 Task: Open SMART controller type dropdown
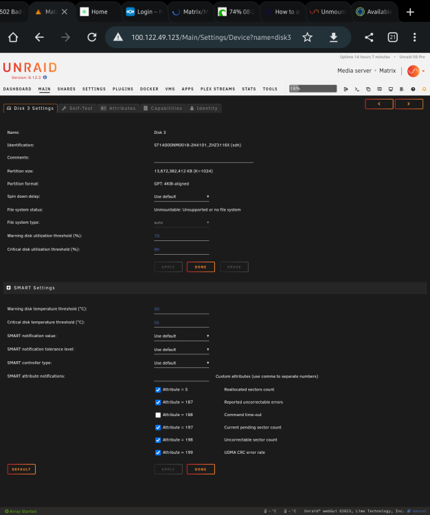tap(181, 363)
